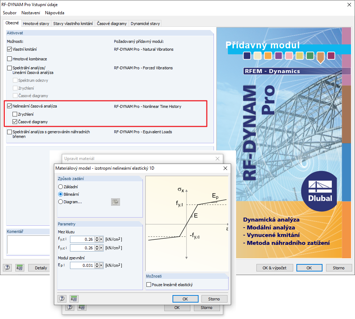Click Storno in main RF-DYNAM window
Viewport: 355px width, 319px height.
(x=339, y=268)
